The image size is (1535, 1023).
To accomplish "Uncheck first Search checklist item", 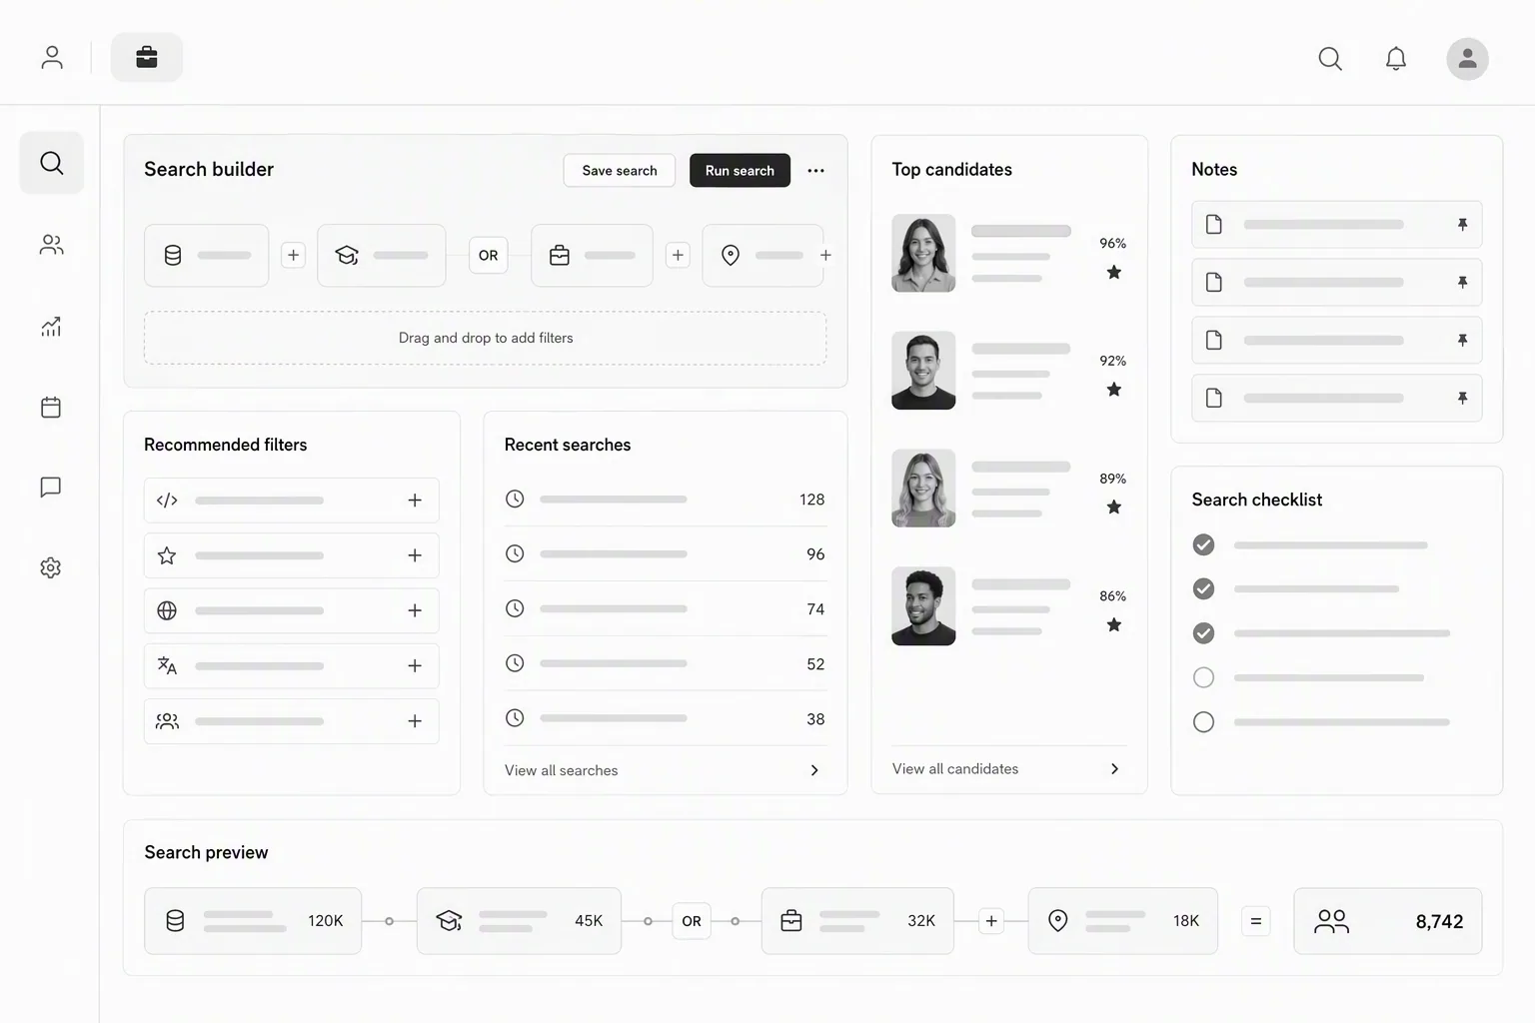I will [x=1204, y=544].
